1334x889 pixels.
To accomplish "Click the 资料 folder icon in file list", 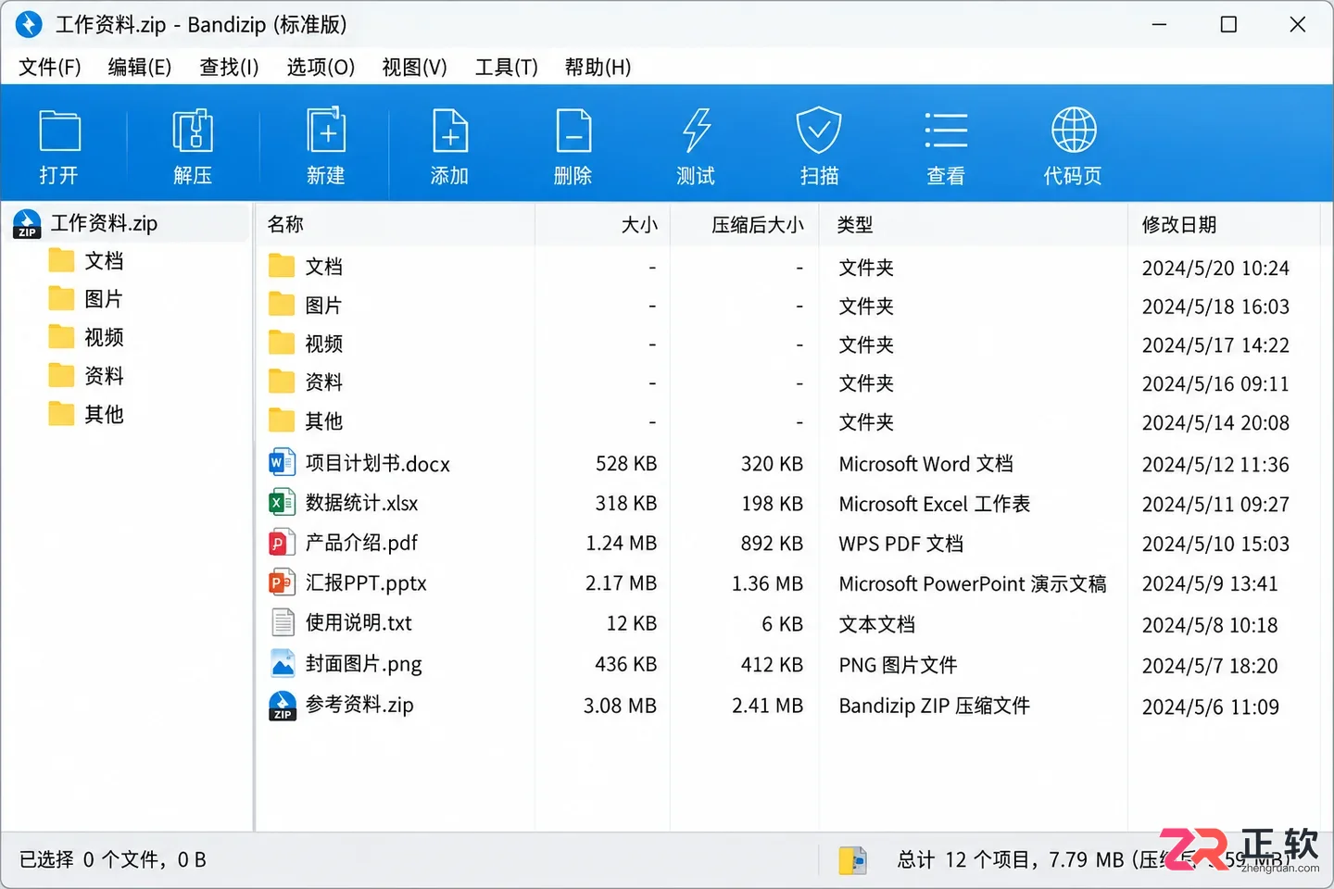I will tap(282, 382).
